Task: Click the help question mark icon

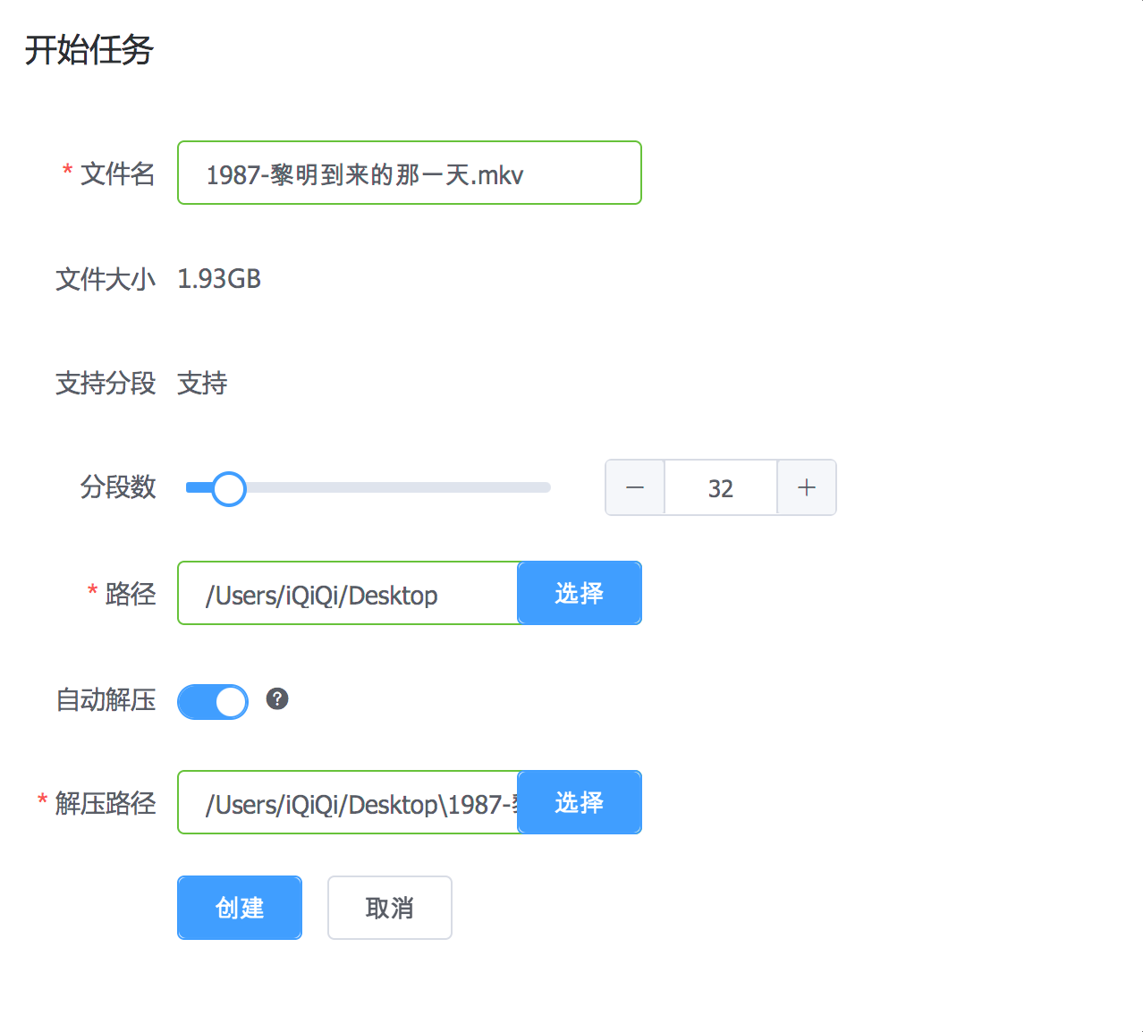Action: point(277,699)
